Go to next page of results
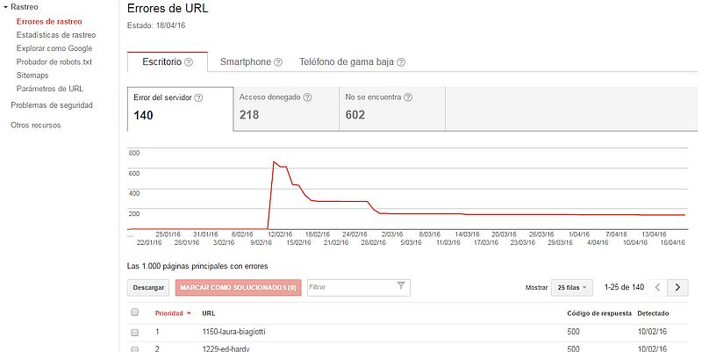702x352 pixels. pyautogui.click(x=677, y=288)
